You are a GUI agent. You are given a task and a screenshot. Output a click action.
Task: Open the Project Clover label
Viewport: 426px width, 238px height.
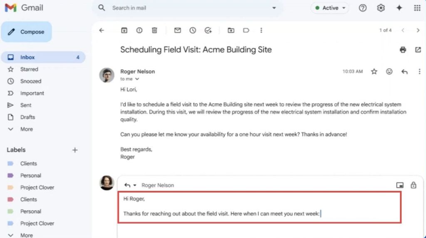coord(37,187)
